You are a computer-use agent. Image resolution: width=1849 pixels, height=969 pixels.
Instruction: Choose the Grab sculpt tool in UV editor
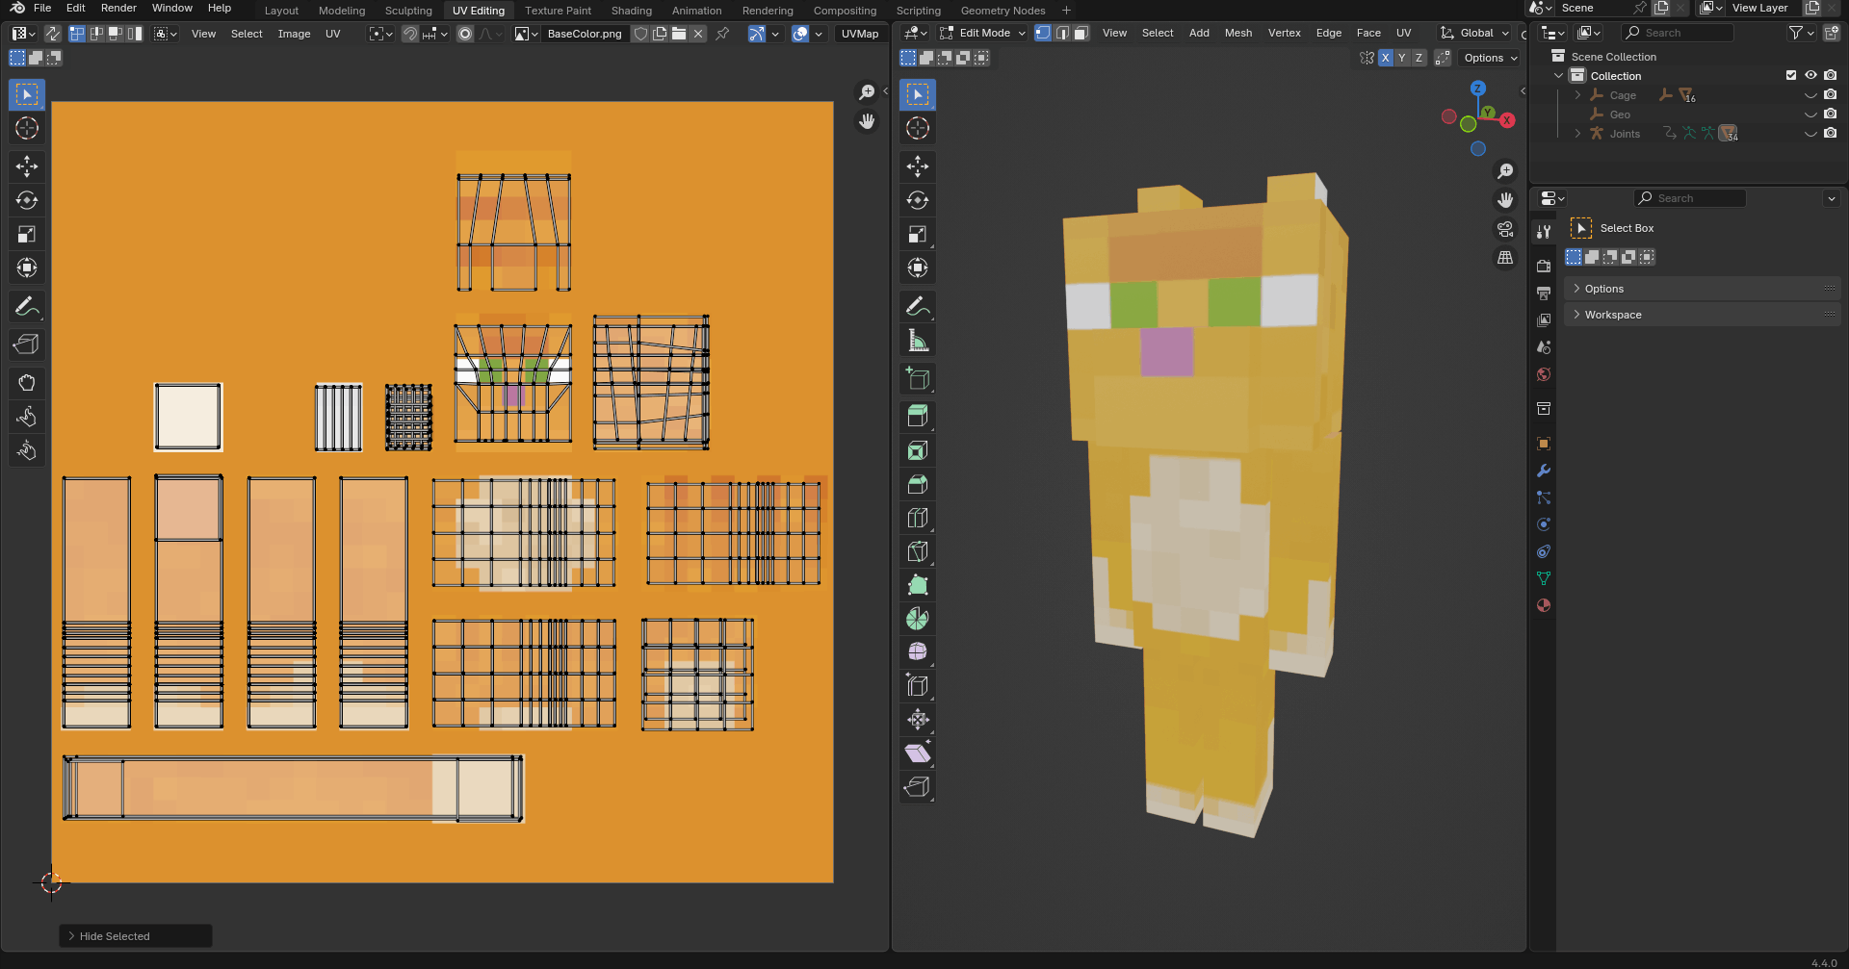coord(27,383)
